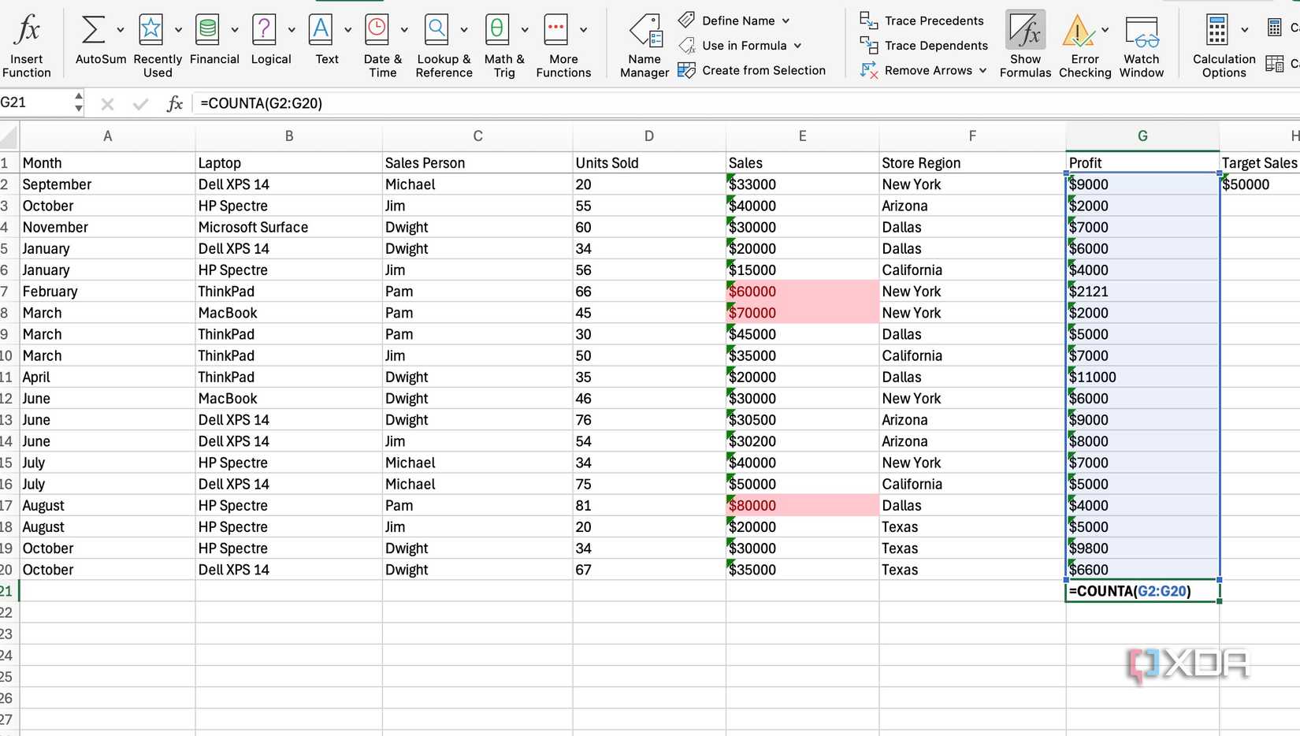1300x736 pixels.
Task: Click Create from Selection
Action: pos(754,70)
